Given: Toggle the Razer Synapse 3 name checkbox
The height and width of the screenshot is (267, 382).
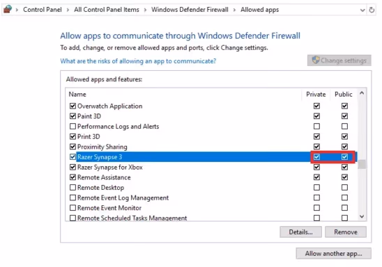Looking at the screenshot, I should 72,157.
